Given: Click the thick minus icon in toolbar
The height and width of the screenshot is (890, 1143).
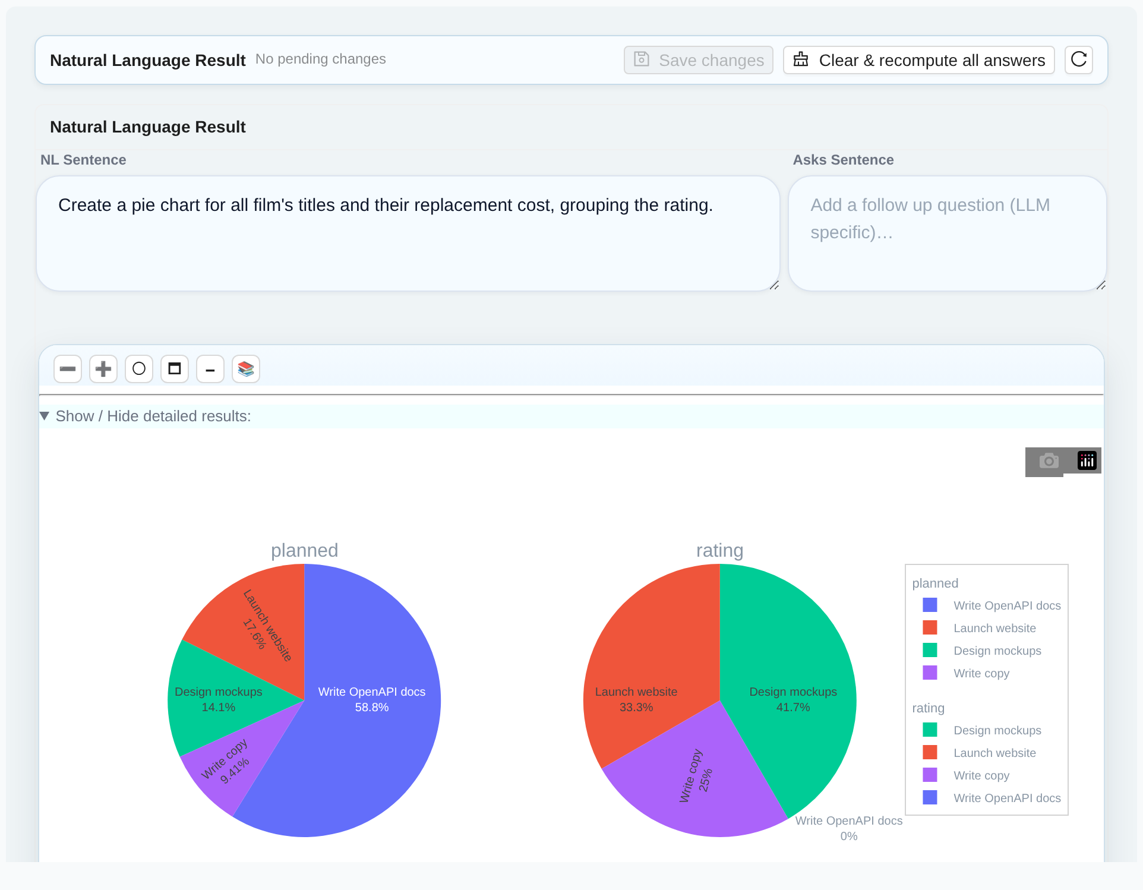Looking at the screenshot, I should click(68, 369).
